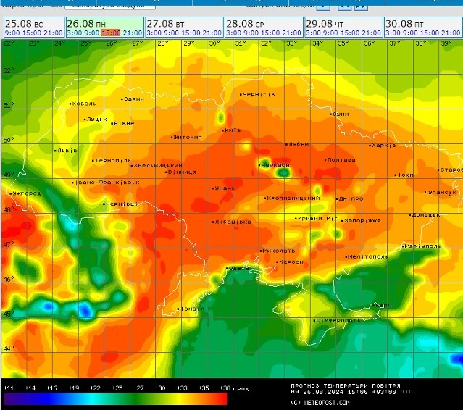The width and height of the screenshot is (463, 410).
Task: Click the Харків city marker on map
Action: [x=369, y=146]
